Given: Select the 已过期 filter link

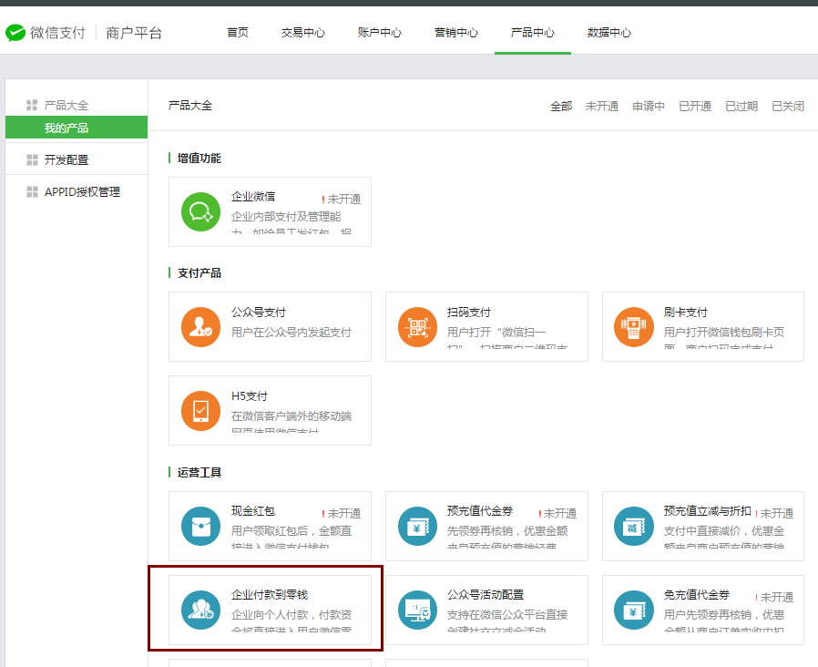Looking at the screenshot, I should (x=741, y=106).
